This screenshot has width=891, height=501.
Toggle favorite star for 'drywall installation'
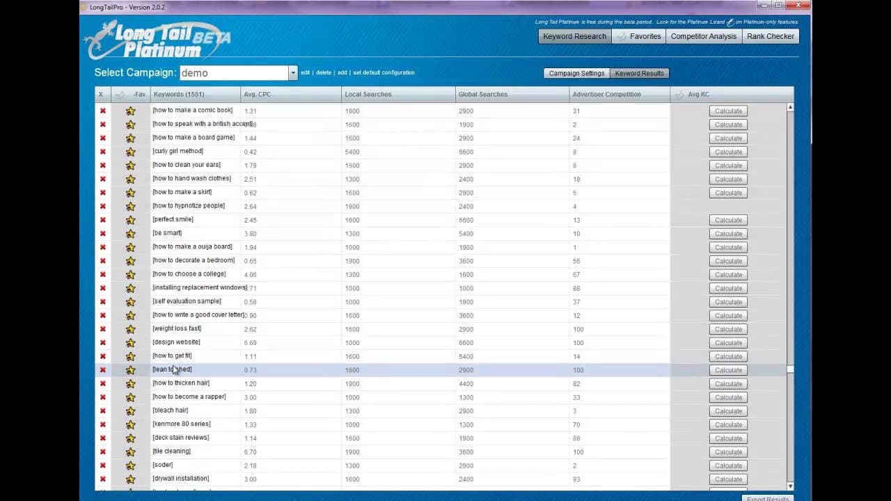130,479
